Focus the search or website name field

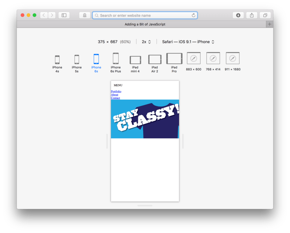pos(145,15)
